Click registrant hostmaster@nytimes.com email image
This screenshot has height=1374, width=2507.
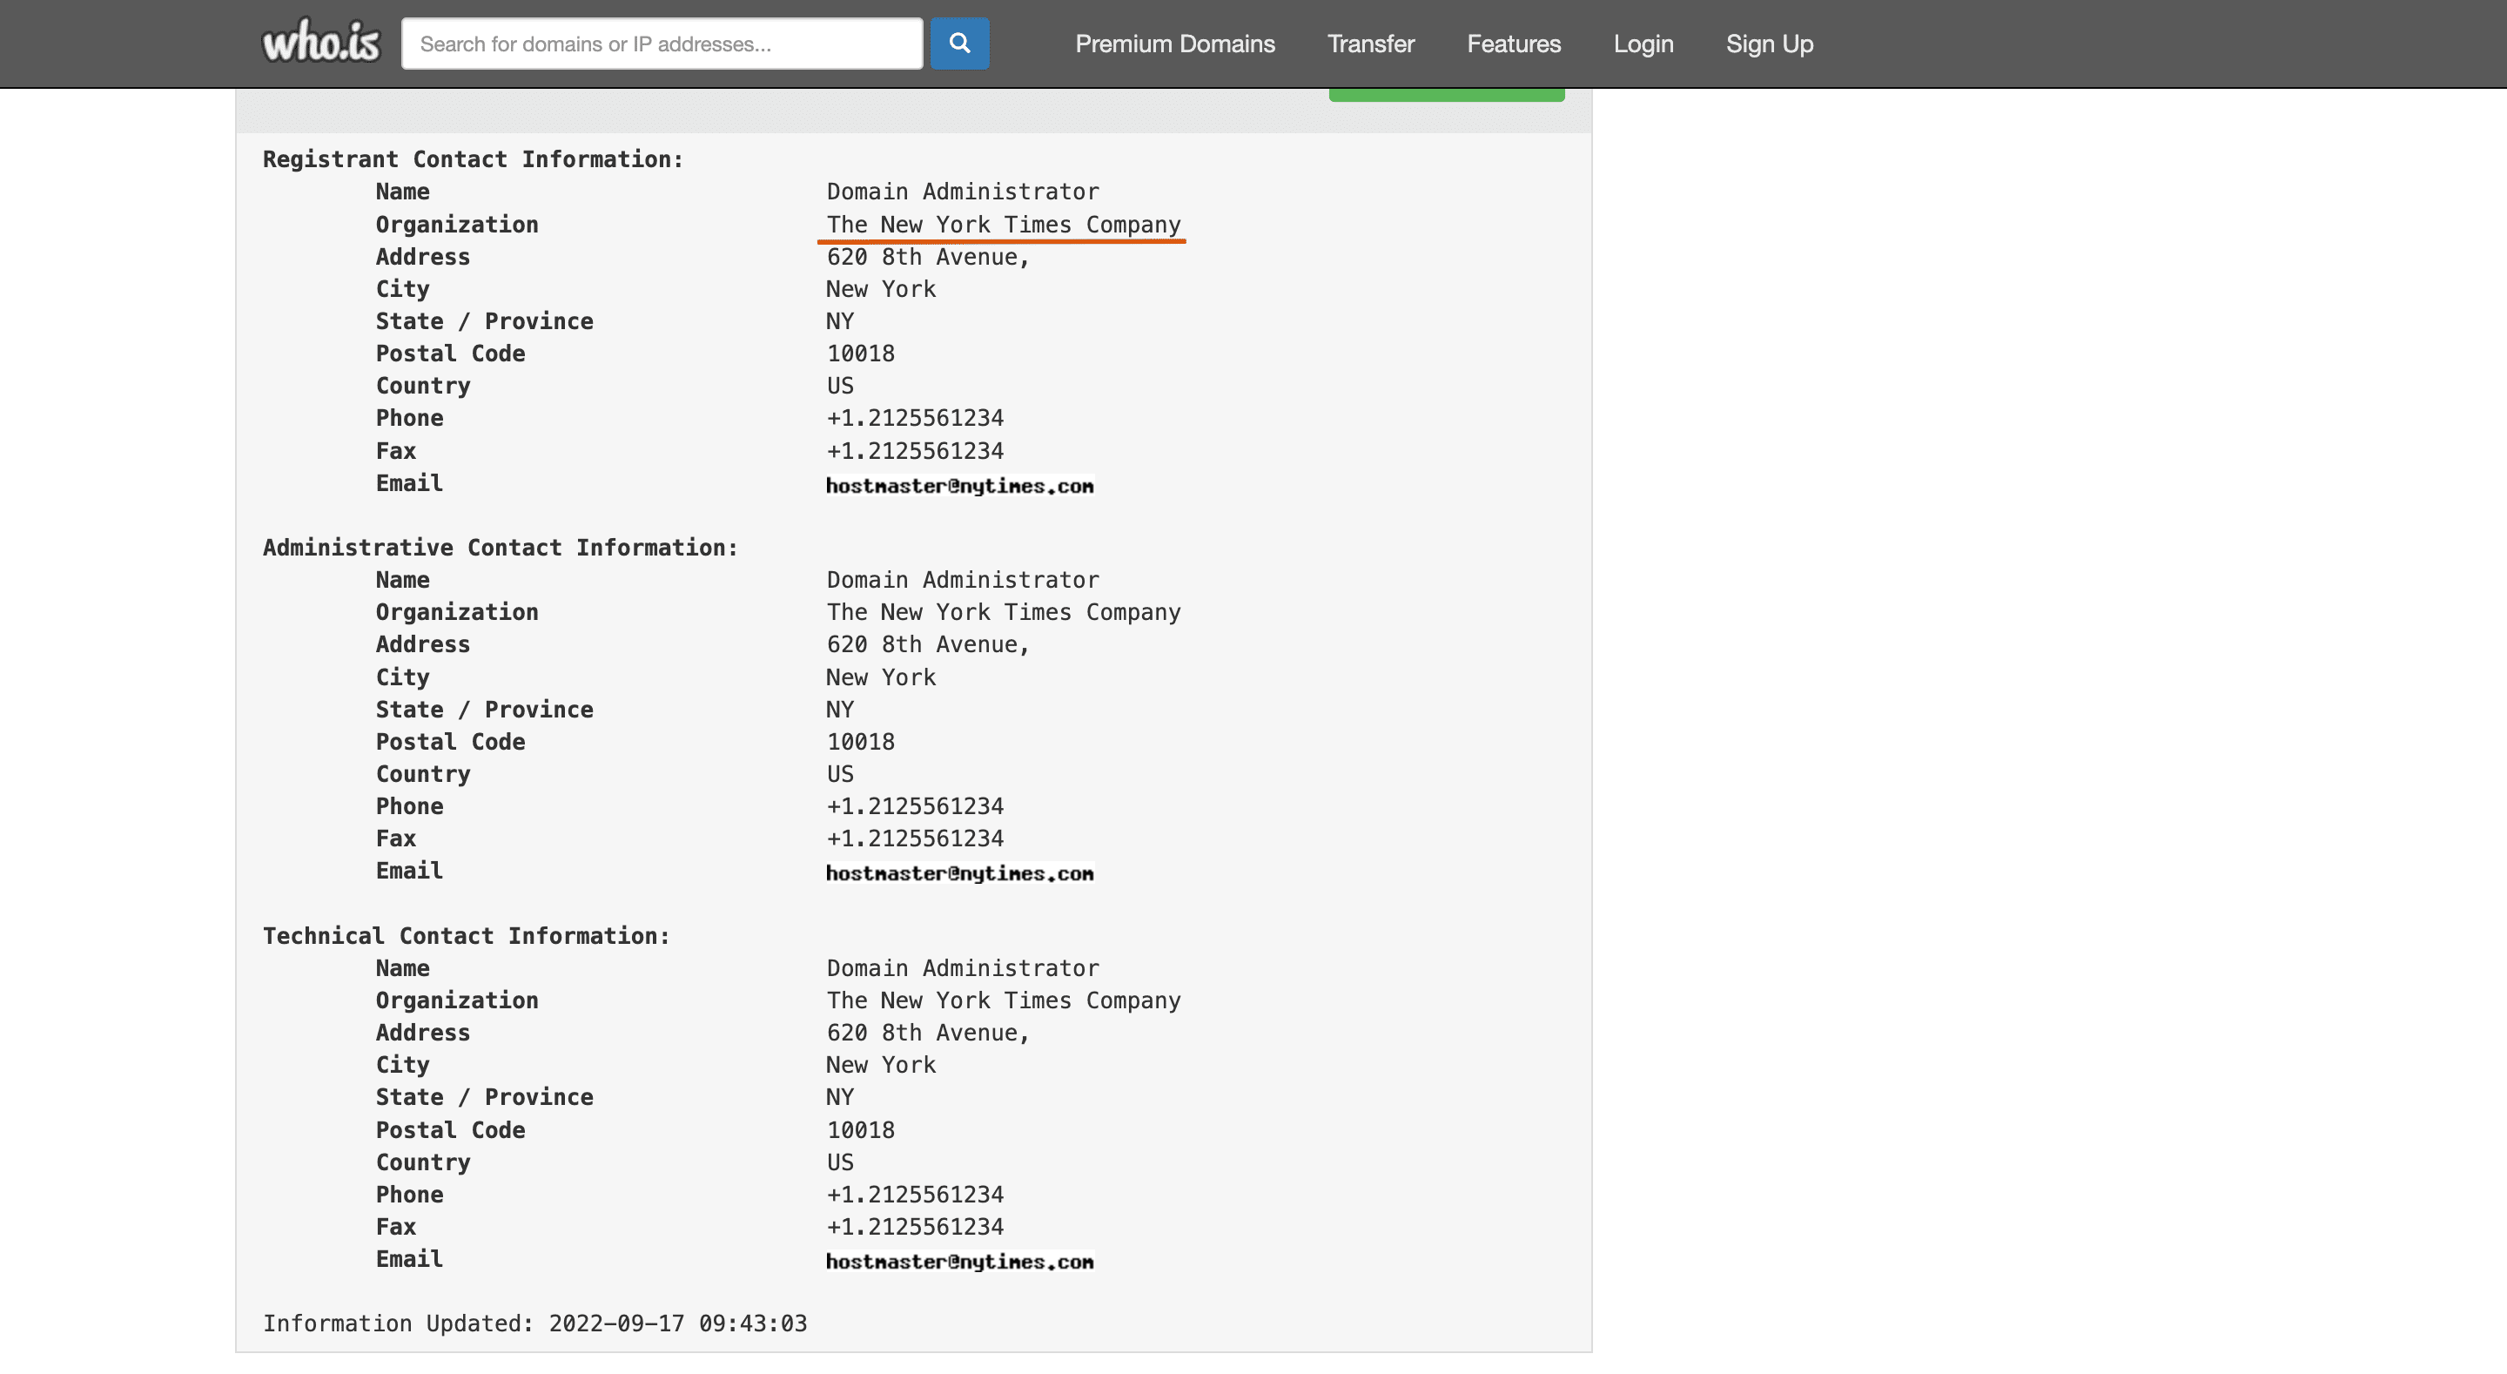click(x=960, y=485)
